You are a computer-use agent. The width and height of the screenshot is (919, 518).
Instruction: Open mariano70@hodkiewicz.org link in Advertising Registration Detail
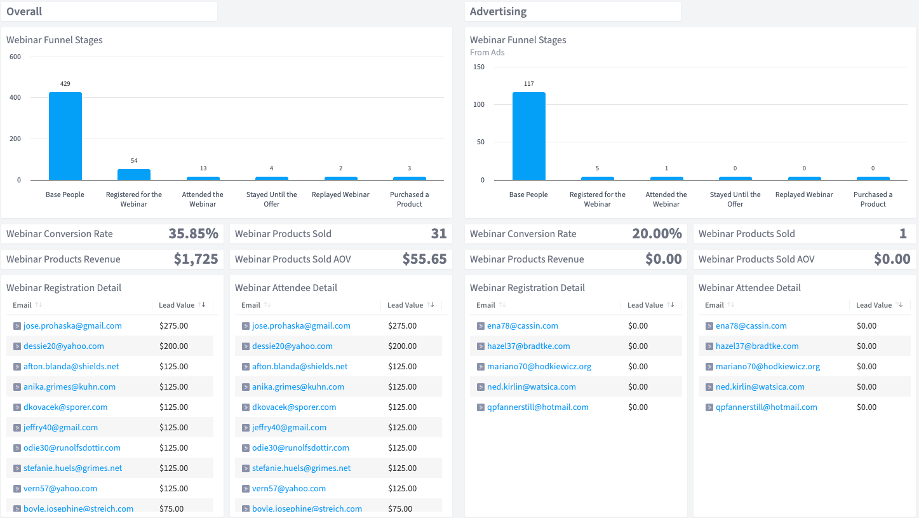click(539, 367)
